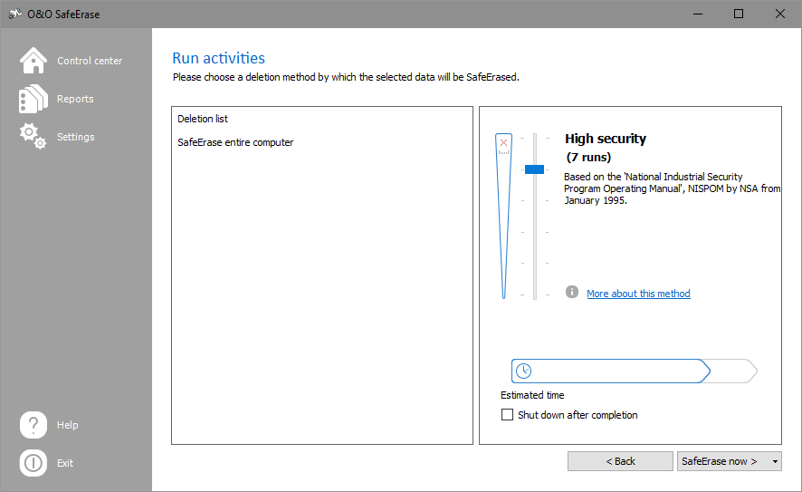Click the Exit power icon
802x492 pixels.
(33, 463)
